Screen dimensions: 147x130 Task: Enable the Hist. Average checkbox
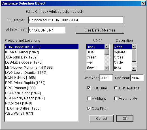click(x=116, y=88)
